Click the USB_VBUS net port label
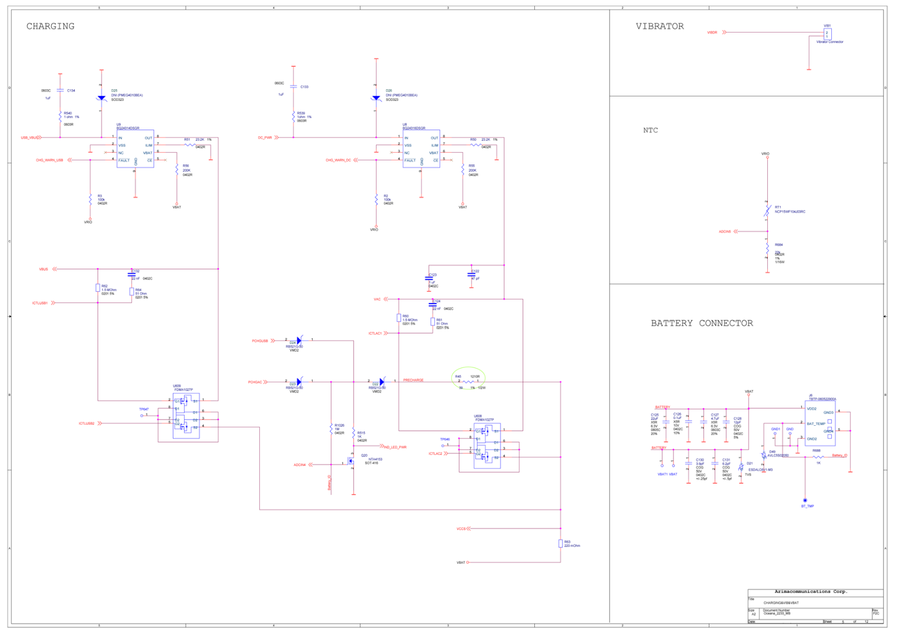Screen dimensions: 898x635 click(x=30, y=137)
